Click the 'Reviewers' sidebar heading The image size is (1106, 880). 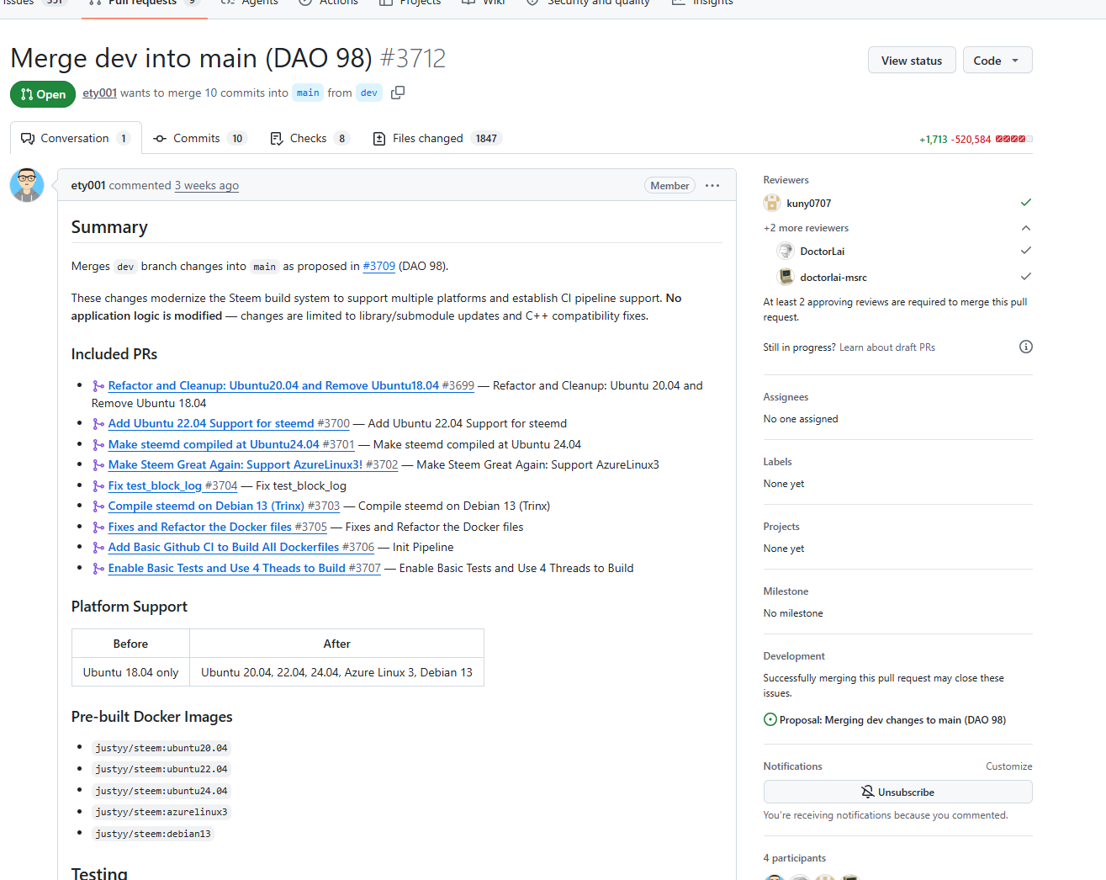[x=786, y=180]
